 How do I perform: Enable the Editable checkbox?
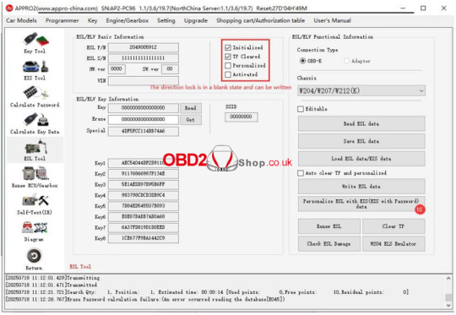(x=301, y=109)
